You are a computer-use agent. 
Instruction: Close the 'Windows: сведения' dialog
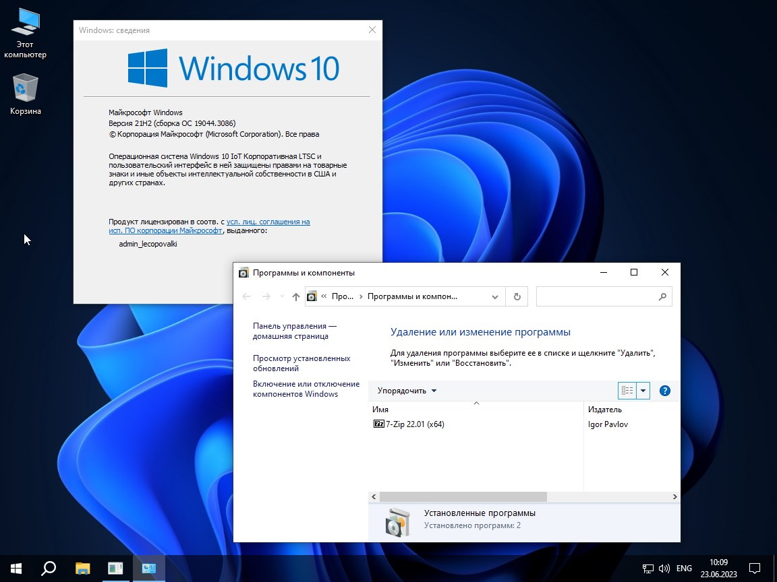[x=372, y=30]
